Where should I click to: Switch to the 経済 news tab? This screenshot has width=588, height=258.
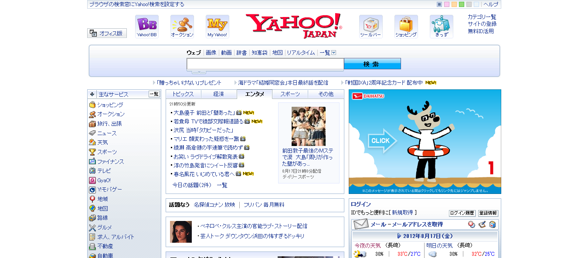219,94
